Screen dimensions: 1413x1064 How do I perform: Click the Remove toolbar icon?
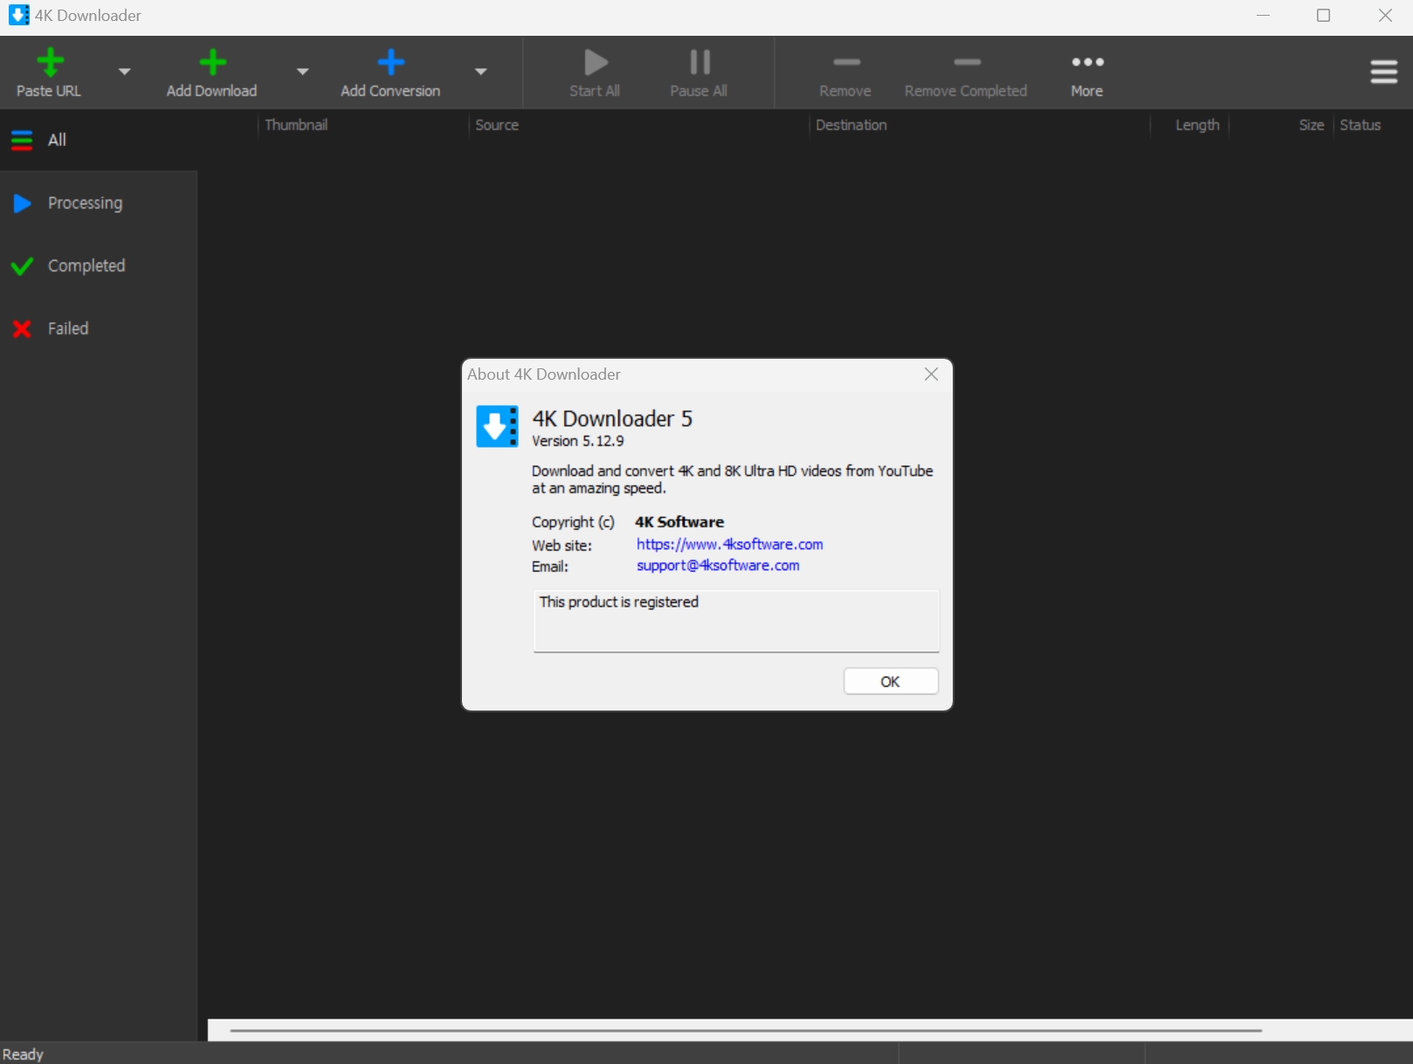click(846, 62)
